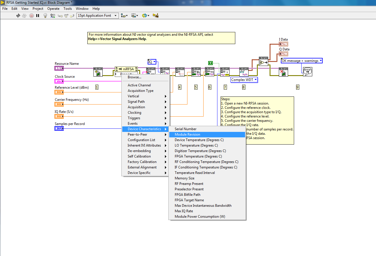Image resolution: width=376 pixels, height=256 pixels.
Task: Open the 15pt Application Font dropdown
Action: tap(97, 16)
